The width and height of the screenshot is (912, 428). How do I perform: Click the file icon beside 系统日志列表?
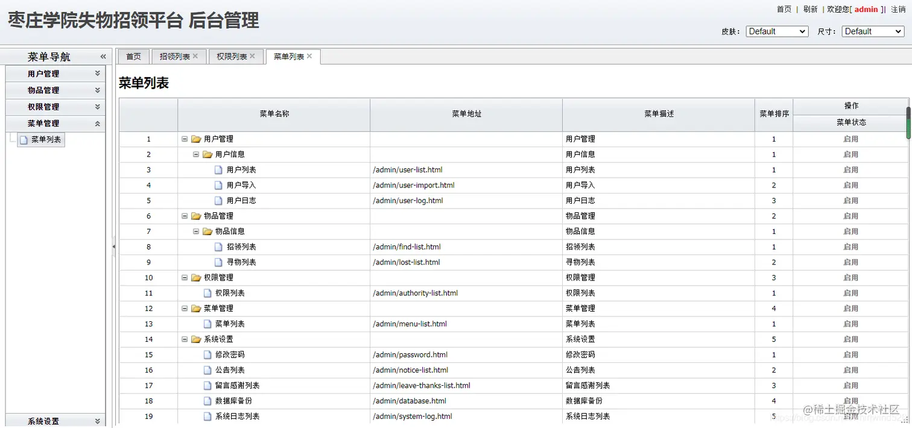(x=207, y=417)
